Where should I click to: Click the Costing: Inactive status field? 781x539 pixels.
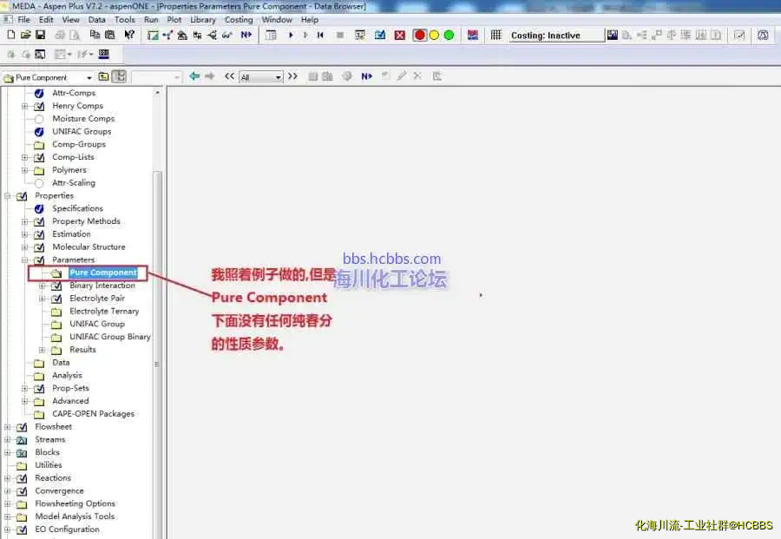click(x=556, y=36)
